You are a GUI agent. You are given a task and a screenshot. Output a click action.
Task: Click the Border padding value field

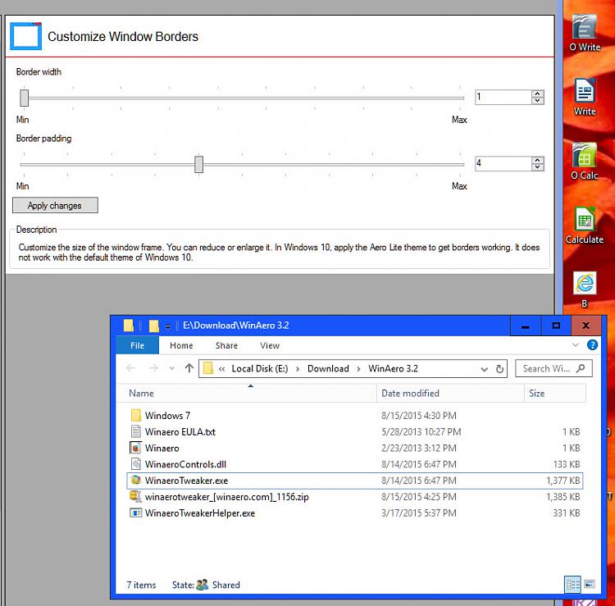tap(503, 163)
